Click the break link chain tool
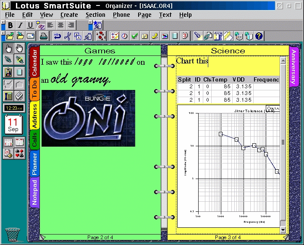This screenshot has width=304, height=245. (x=20, y=60)
